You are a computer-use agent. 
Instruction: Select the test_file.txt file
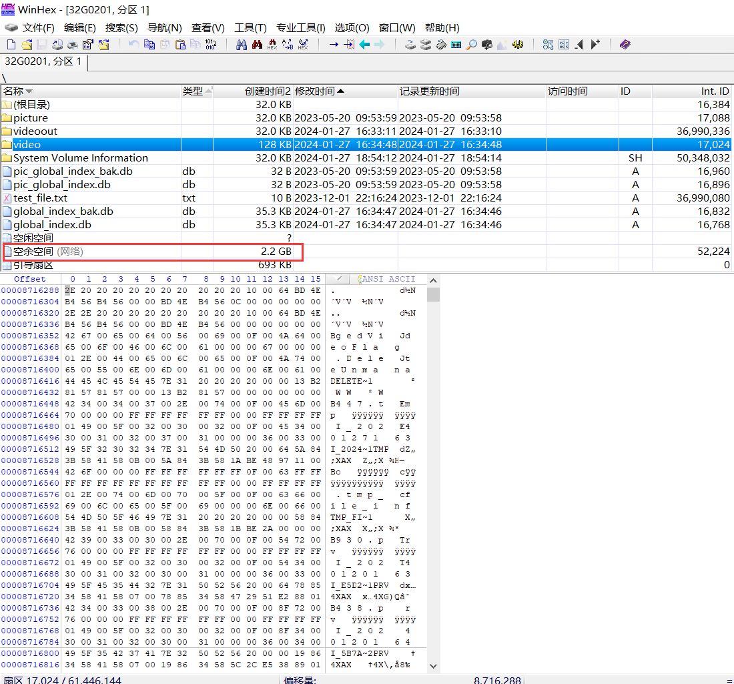pyautogui.click(x=367, y=198)
